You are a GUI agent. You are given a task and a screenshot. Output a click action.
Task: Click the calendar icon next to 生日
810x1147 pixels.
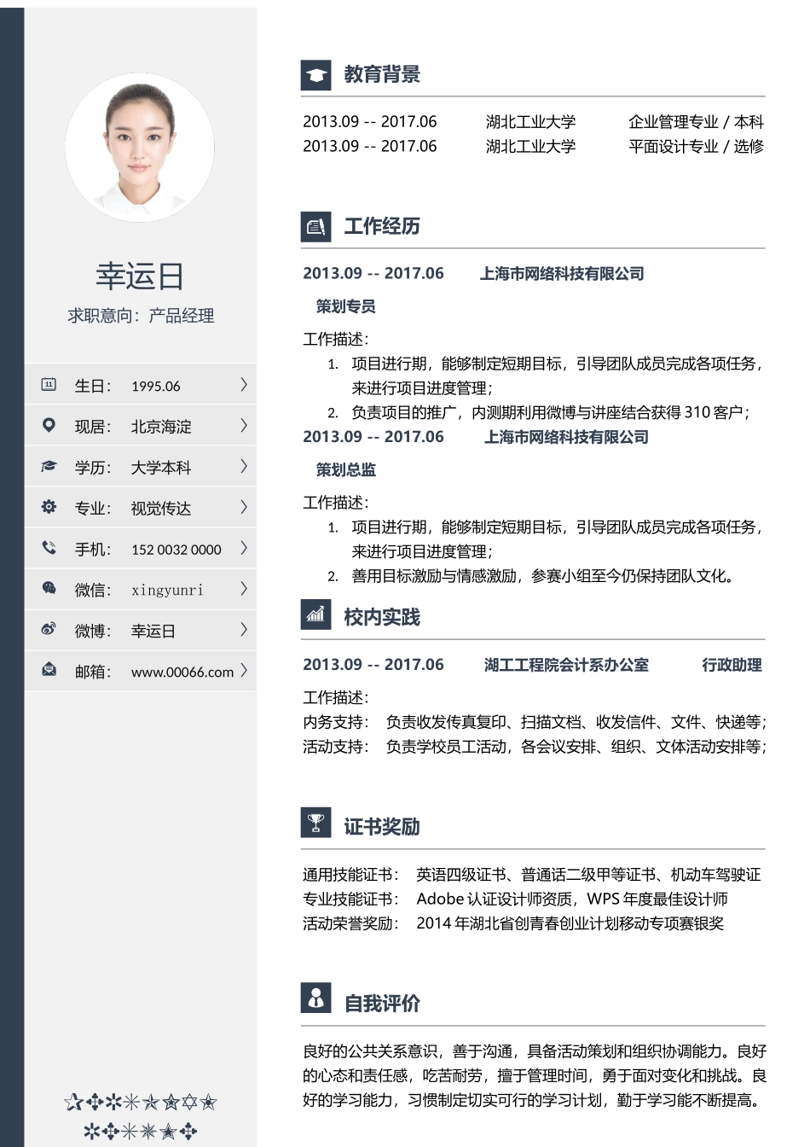(49, 385)
